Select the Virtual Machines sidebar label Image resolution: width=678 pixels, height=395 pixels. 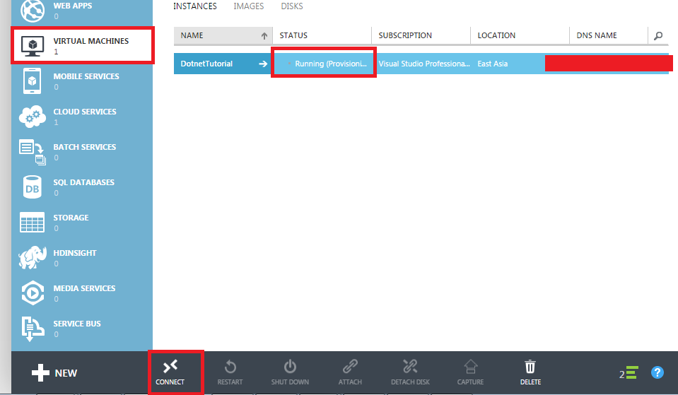(90, 41)
